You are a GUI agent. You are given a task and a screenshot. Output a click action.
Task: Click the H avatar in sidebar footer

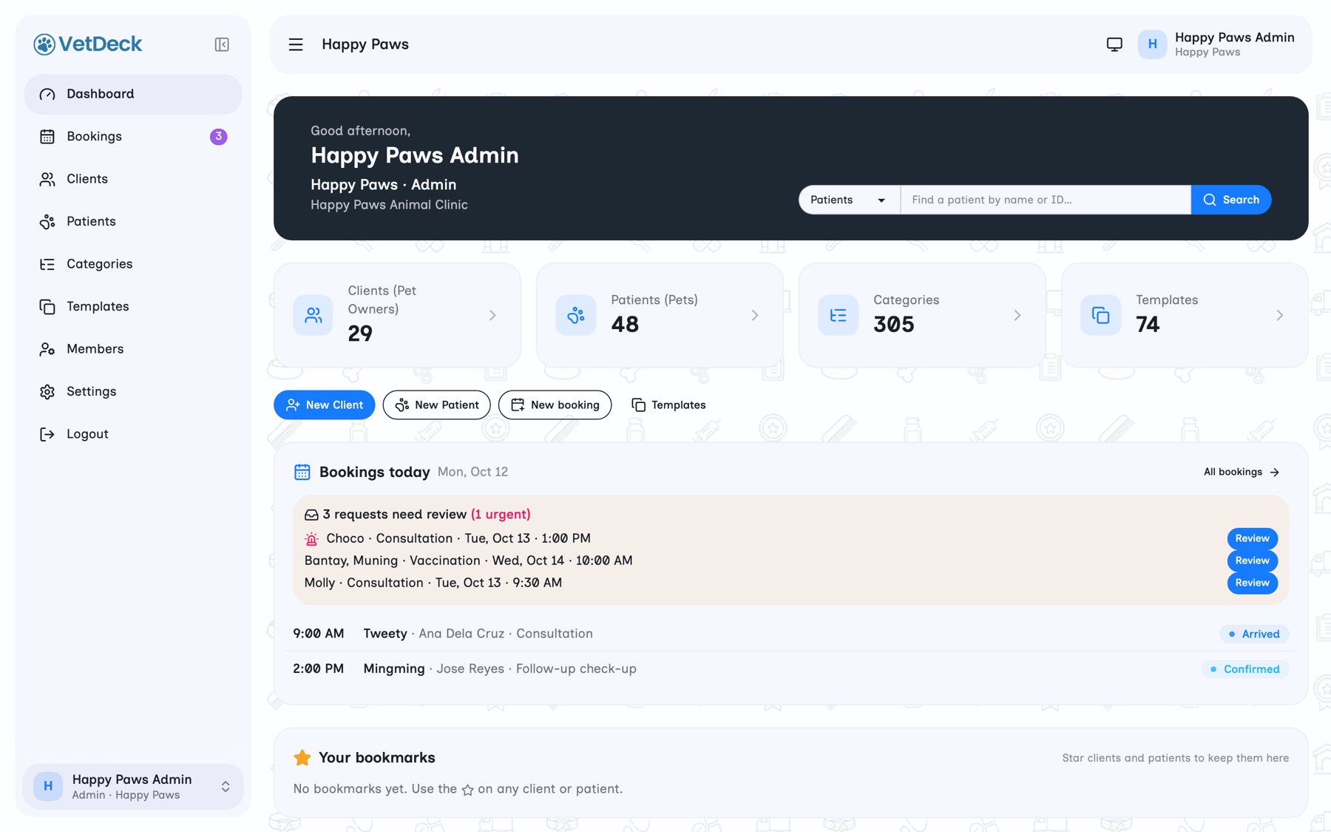(48, 786)
